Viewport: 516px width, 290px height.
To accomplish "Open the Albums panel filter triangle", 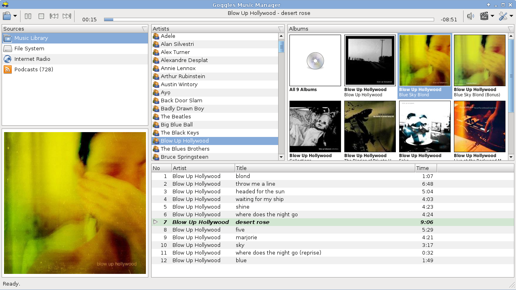I will point(510,29).
